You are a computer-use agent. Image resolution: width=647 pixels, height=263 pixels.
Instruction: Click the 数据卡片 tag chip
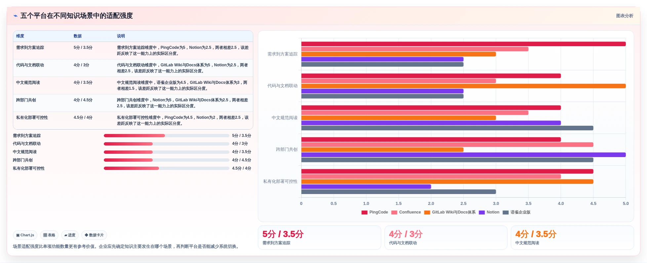point(94,235)
